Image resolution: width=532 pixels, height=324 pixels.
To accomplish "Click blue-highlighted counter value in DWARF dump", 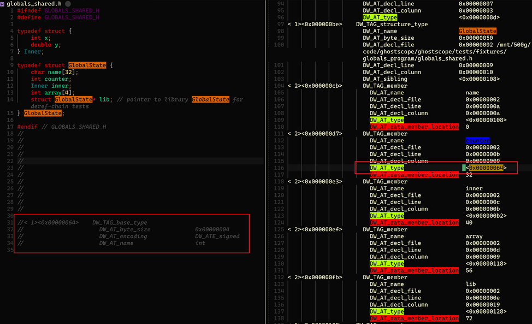I will point(477,141).
